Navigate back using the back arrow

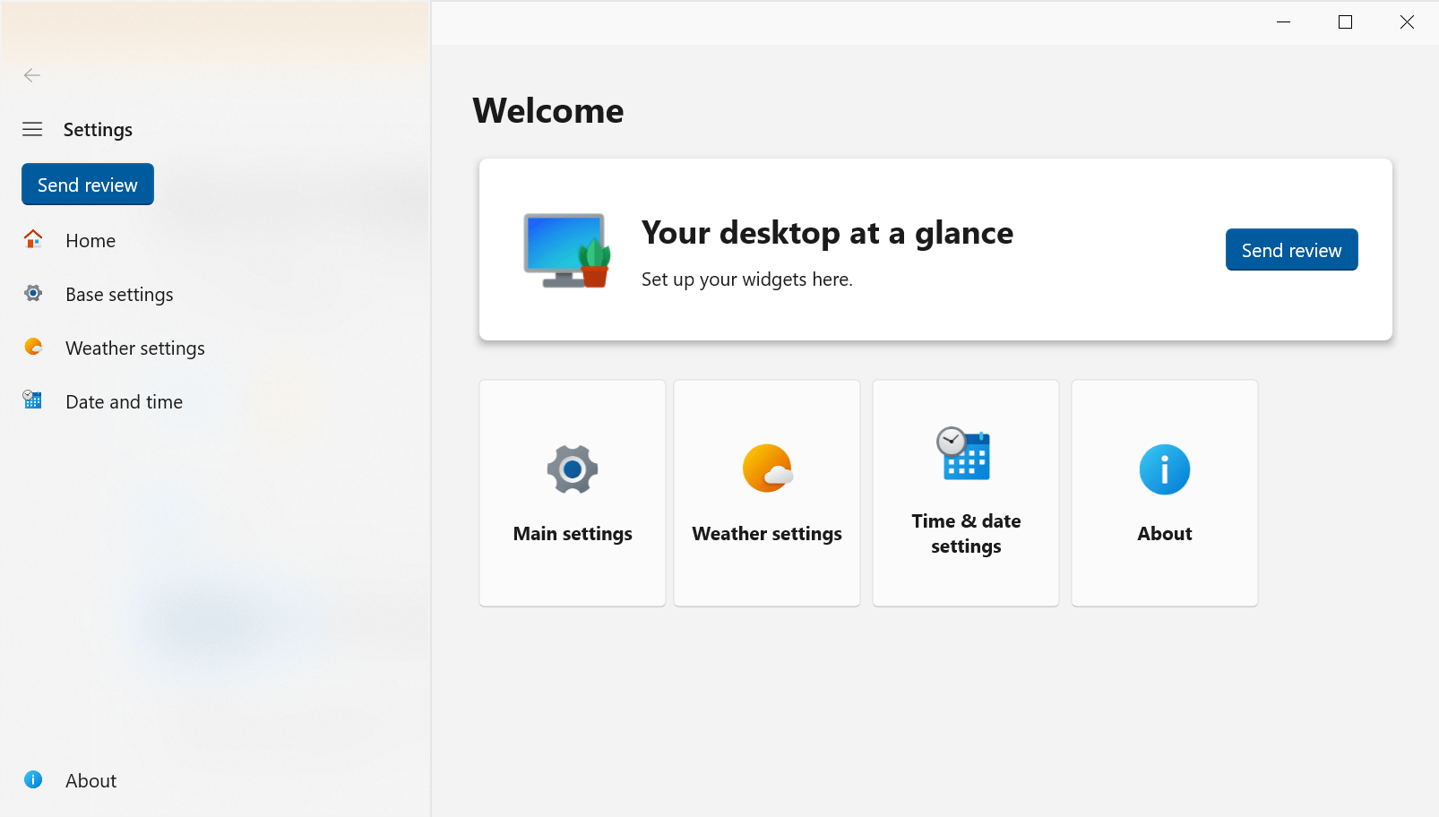(x=31, y=75)
